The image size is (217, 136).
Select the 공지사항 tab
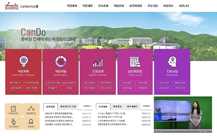click(x=50, y=107)
